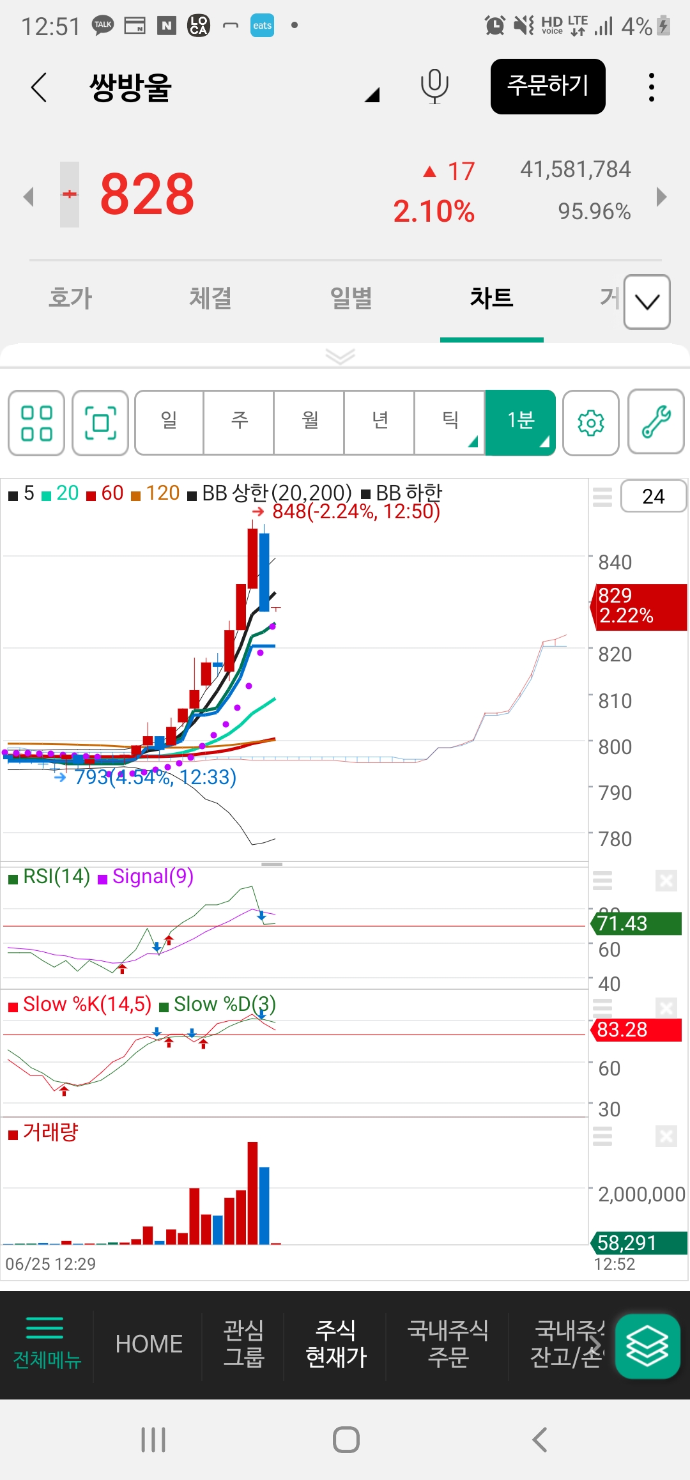The image size is (690, 1480).
Task: Tap the RSI(14) indicator label
Action: pos(56,876)
